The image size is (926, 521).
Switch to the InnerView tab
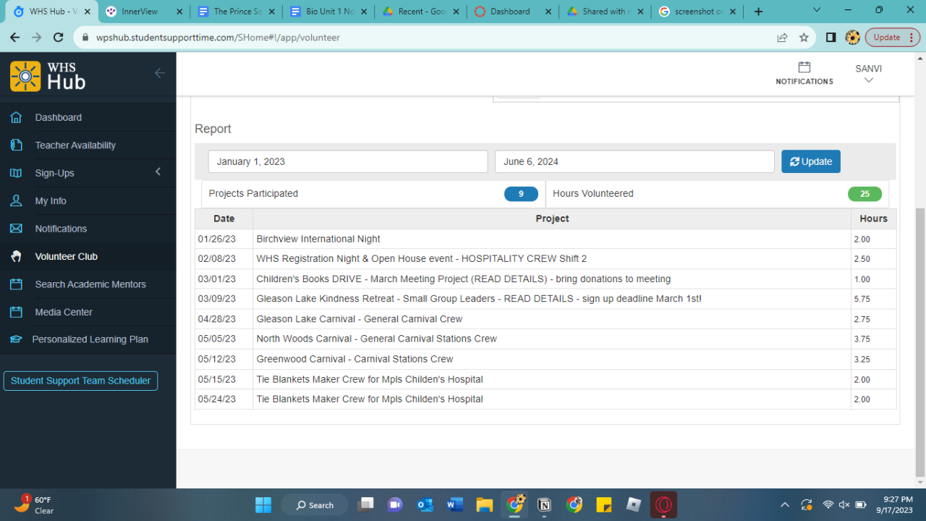coord(143,12)
